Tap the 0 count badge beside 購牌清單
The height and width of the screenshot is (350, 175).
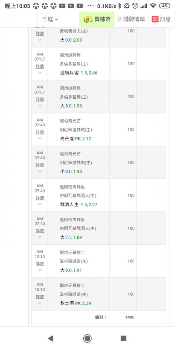[x=119, y=19]
